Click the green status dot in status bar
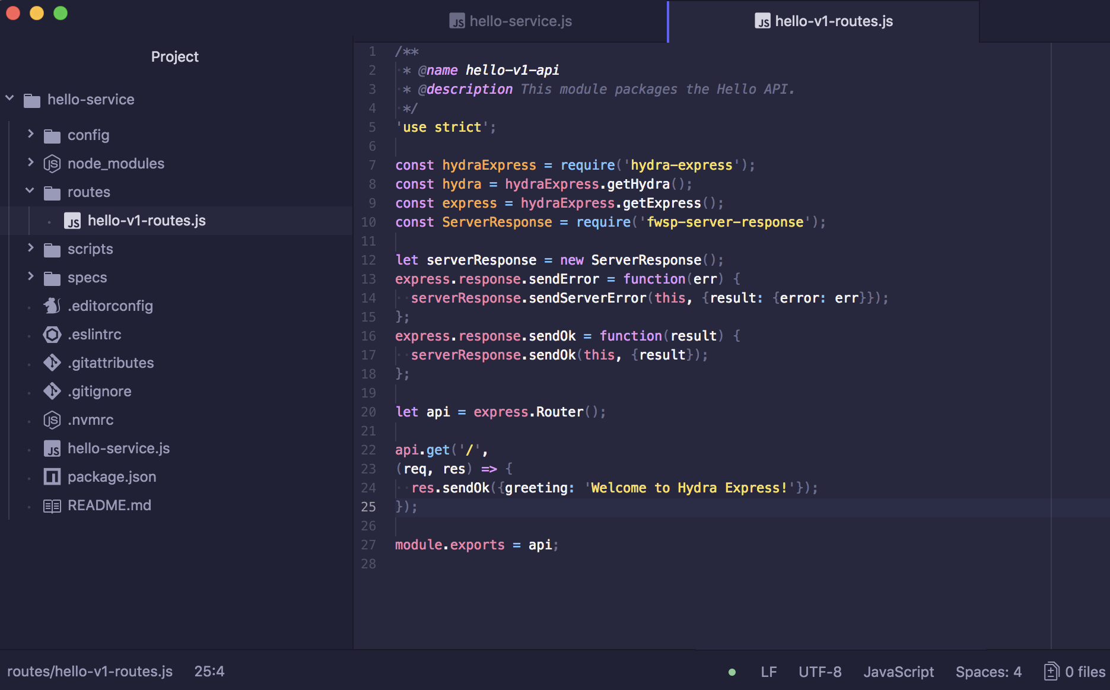Screen dimensions: 1110x690 [732, 672]
